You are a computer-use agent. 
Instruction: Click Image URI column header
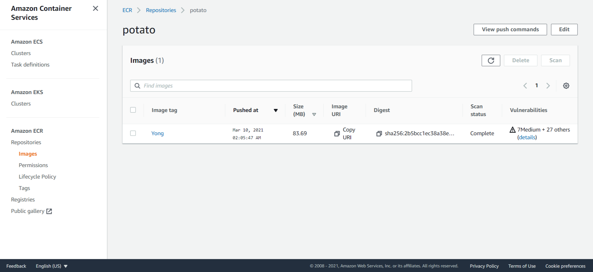[x=339, y=110]
